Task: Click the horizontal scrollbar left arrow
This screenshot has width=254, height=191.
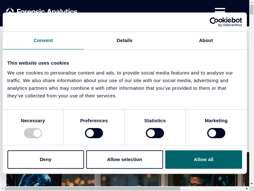Action: coord(2,188)
